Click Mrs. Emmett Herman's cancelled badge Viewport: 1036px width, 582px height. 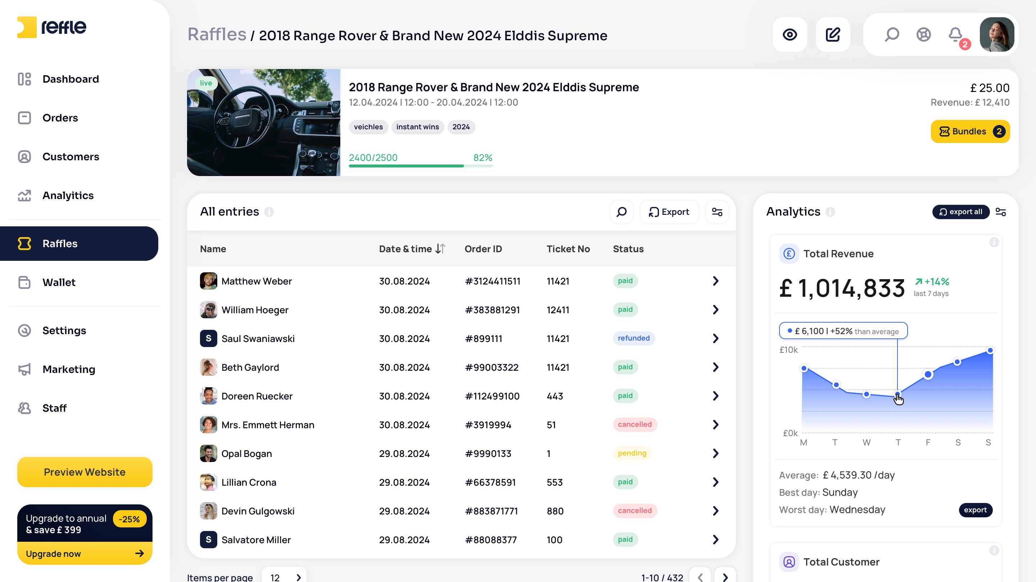click(x=635, y=425)
